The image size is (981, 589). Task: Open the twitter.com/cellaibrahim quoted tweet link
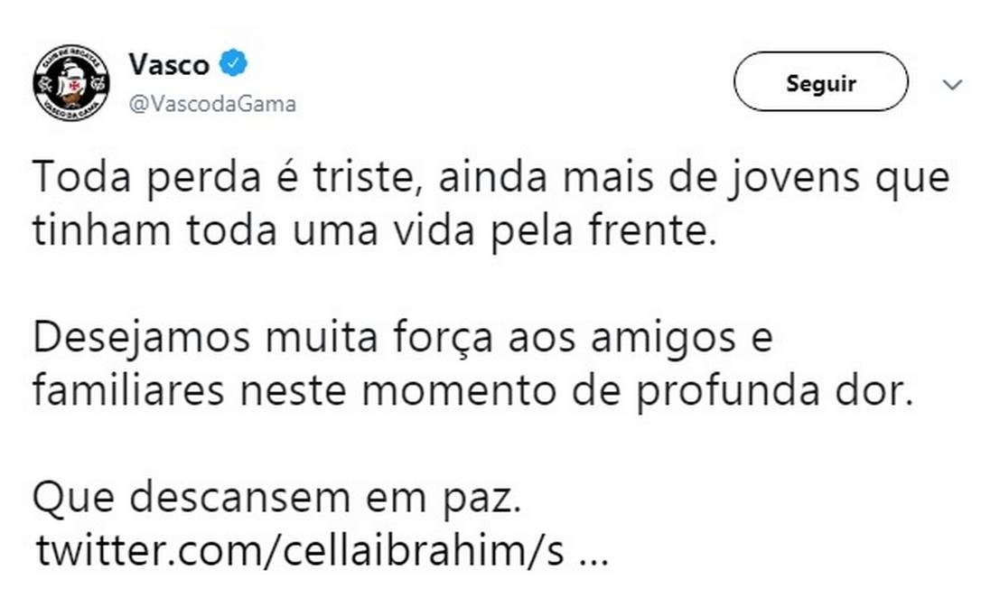[x=301, y=552]
